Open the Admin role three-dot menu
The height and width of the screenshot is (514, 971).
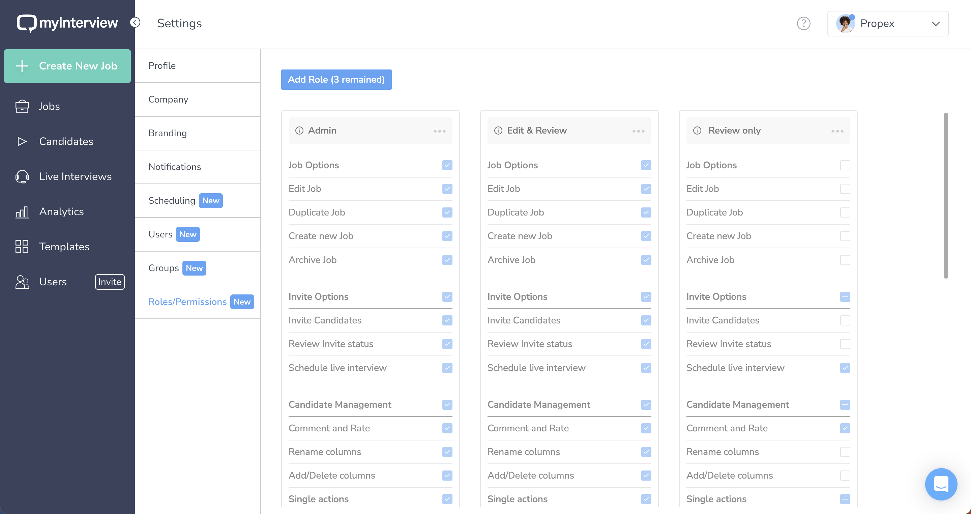(x=439, y=131)
